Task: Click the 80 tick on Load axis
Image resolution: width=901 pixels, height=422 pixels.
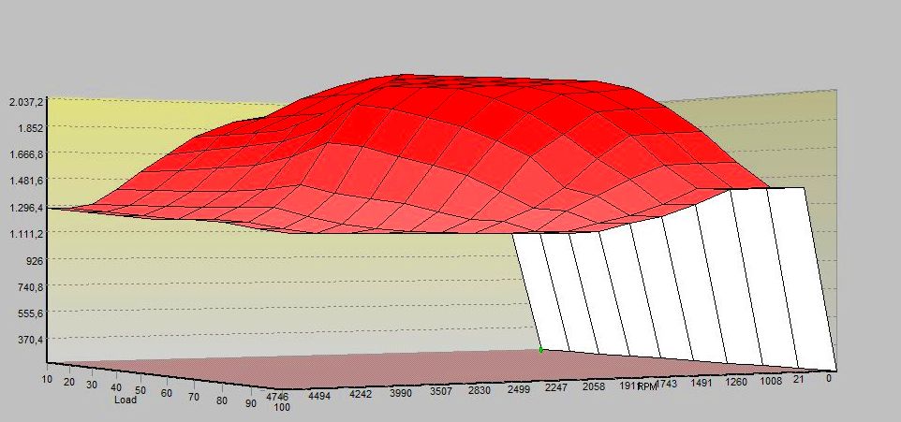Action: tap(221, 400)
